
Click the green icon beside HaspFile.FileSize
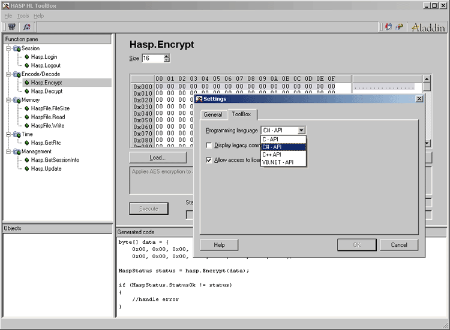coord(26,108)
